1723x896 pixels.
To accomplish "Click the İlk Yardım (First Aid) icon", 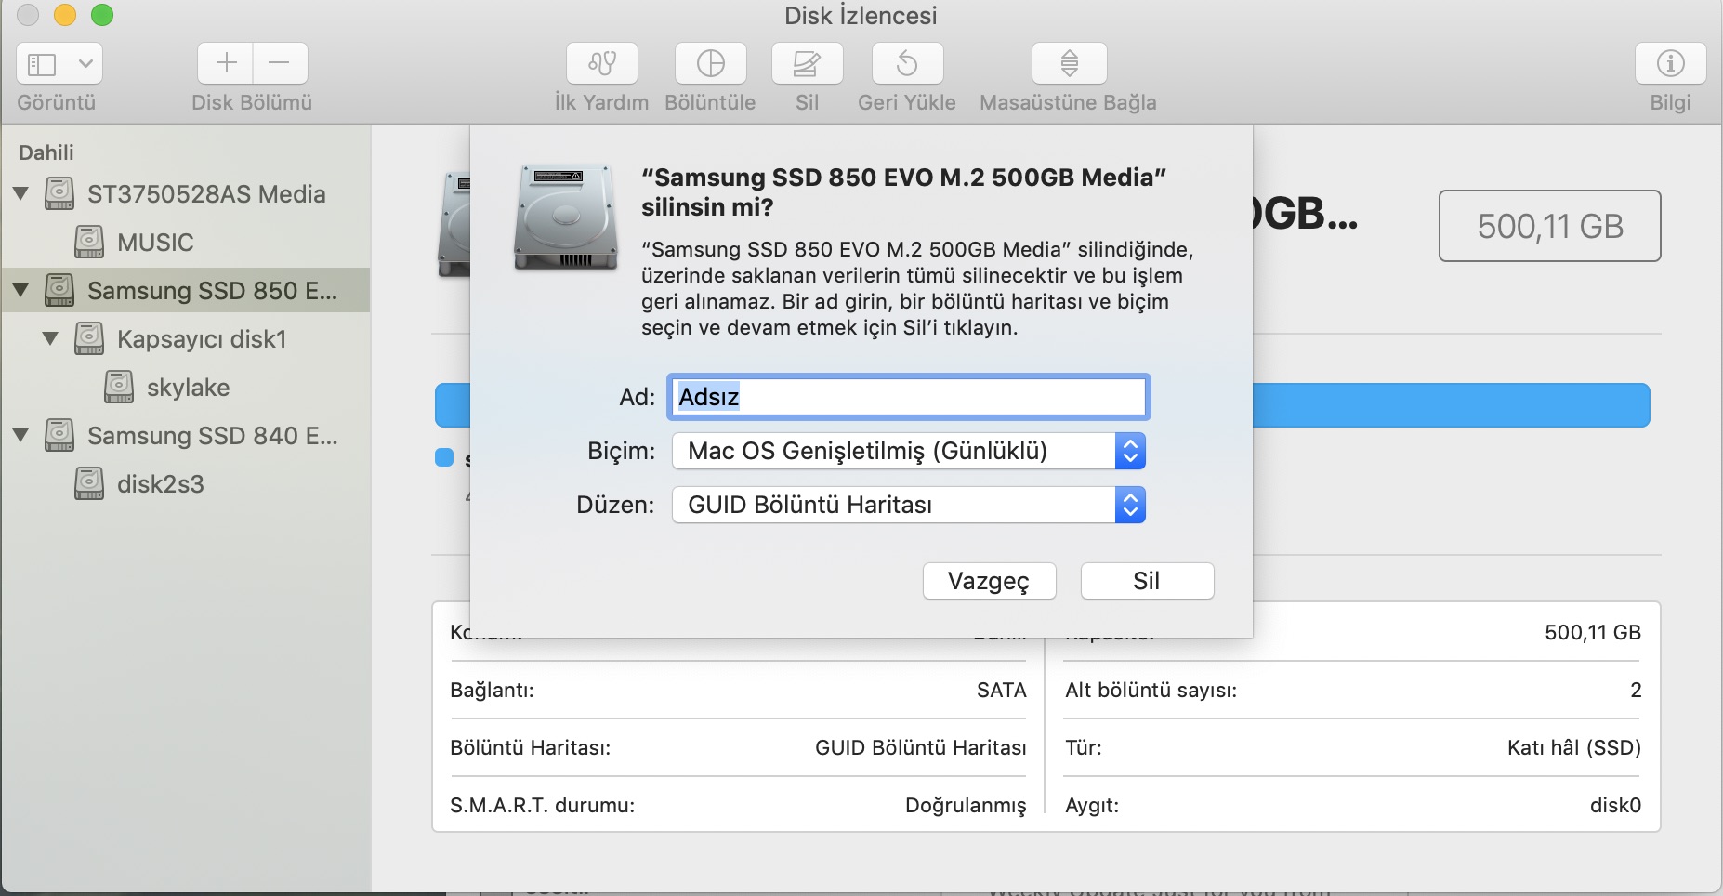I will pos(601,64).
